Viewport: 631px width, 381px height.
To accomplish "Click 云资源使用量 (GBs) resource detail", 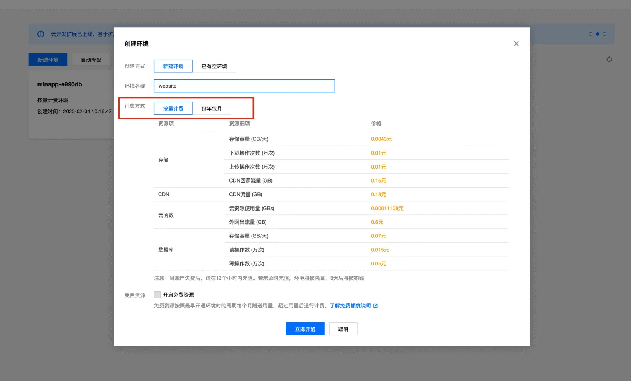I will click(252, 208).
